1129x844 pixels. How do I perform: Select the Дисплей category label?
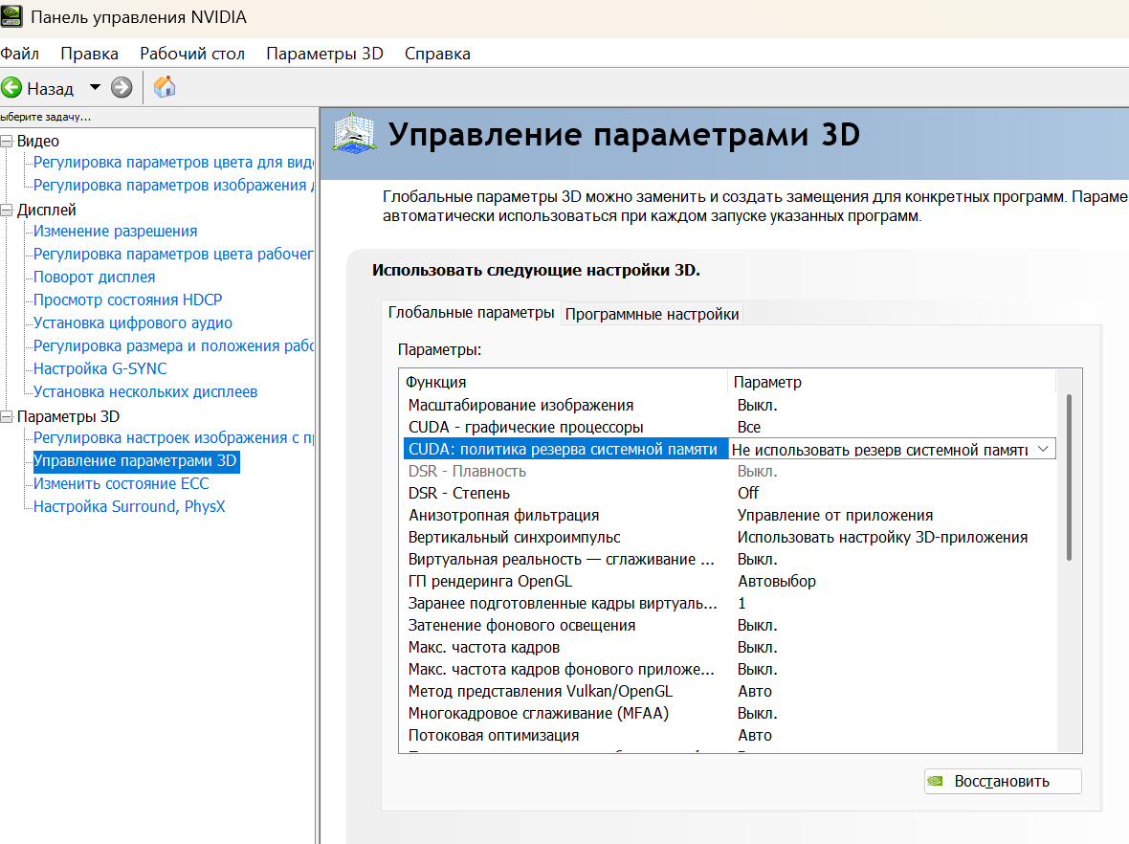pyautogui.click(x=46, y=211)
